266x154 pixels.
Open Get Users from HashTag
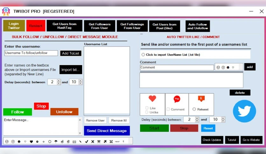tap(65, 25)
